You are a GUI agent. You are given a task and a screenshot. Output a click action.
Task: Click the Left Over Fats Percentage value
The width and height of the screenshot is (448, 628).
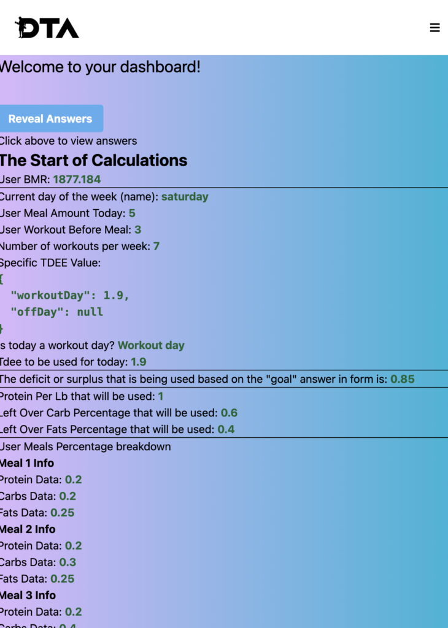pos(226,429)
